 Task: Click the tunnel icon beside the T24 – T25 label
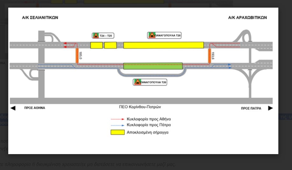(x=95, y=36)
